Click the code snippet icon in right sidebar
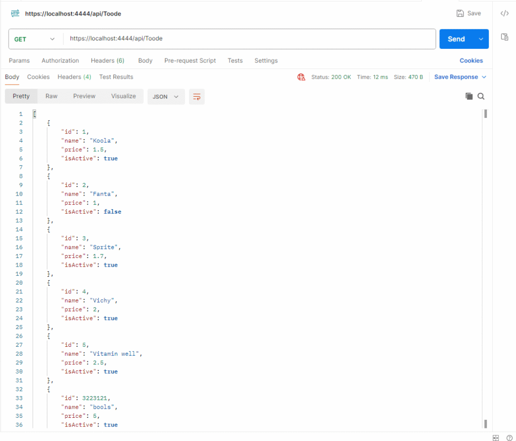The height and width of the screenshot is (441, 516). [x=504, y=14]
